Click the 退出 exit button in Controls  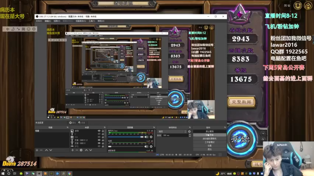pos(210,149)
